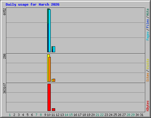Image resolution: width=151 pixels, height=118 pixels.
Task: Click the small cyan Pages bar for day 11
Action: tap(54, 49)
